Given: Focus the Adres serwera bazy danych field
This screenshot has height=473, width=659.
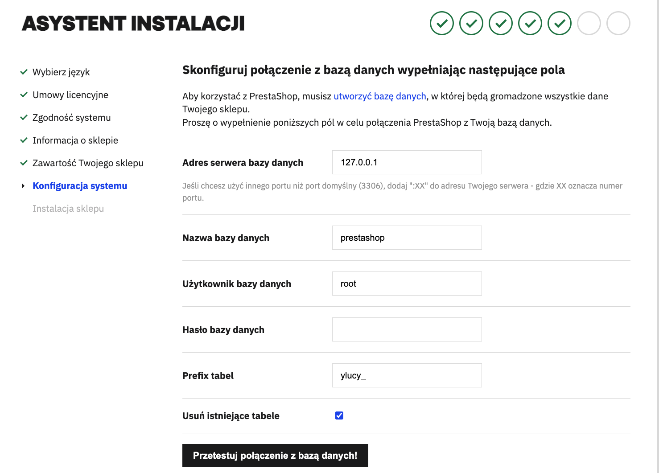Looking at the screenshot, I should 407,162.
